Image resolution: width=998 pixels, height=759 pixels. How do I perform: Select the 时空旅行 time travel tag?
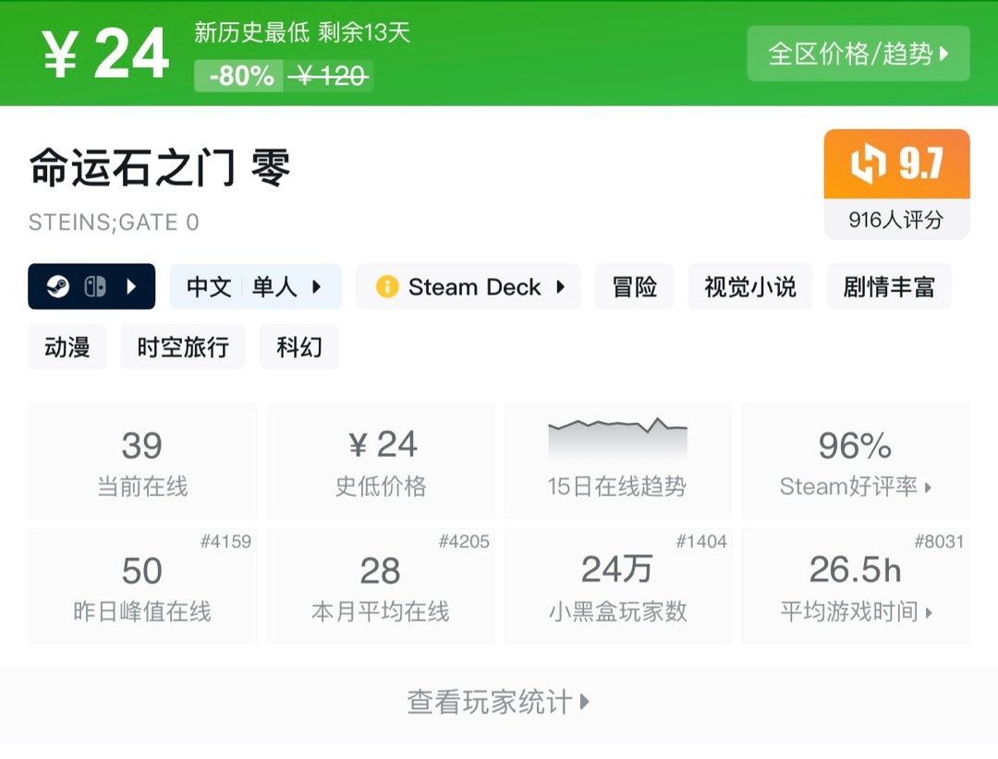coord(183,346)
